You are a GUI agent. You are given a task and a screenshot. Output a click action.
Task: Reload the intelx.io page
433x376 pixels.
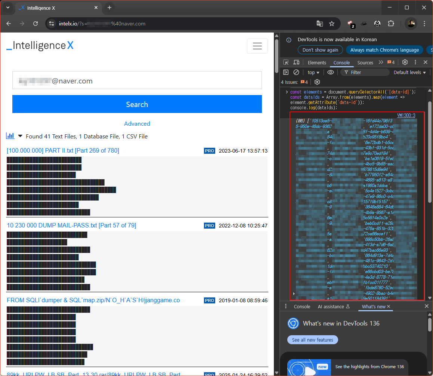click(35, 24)
